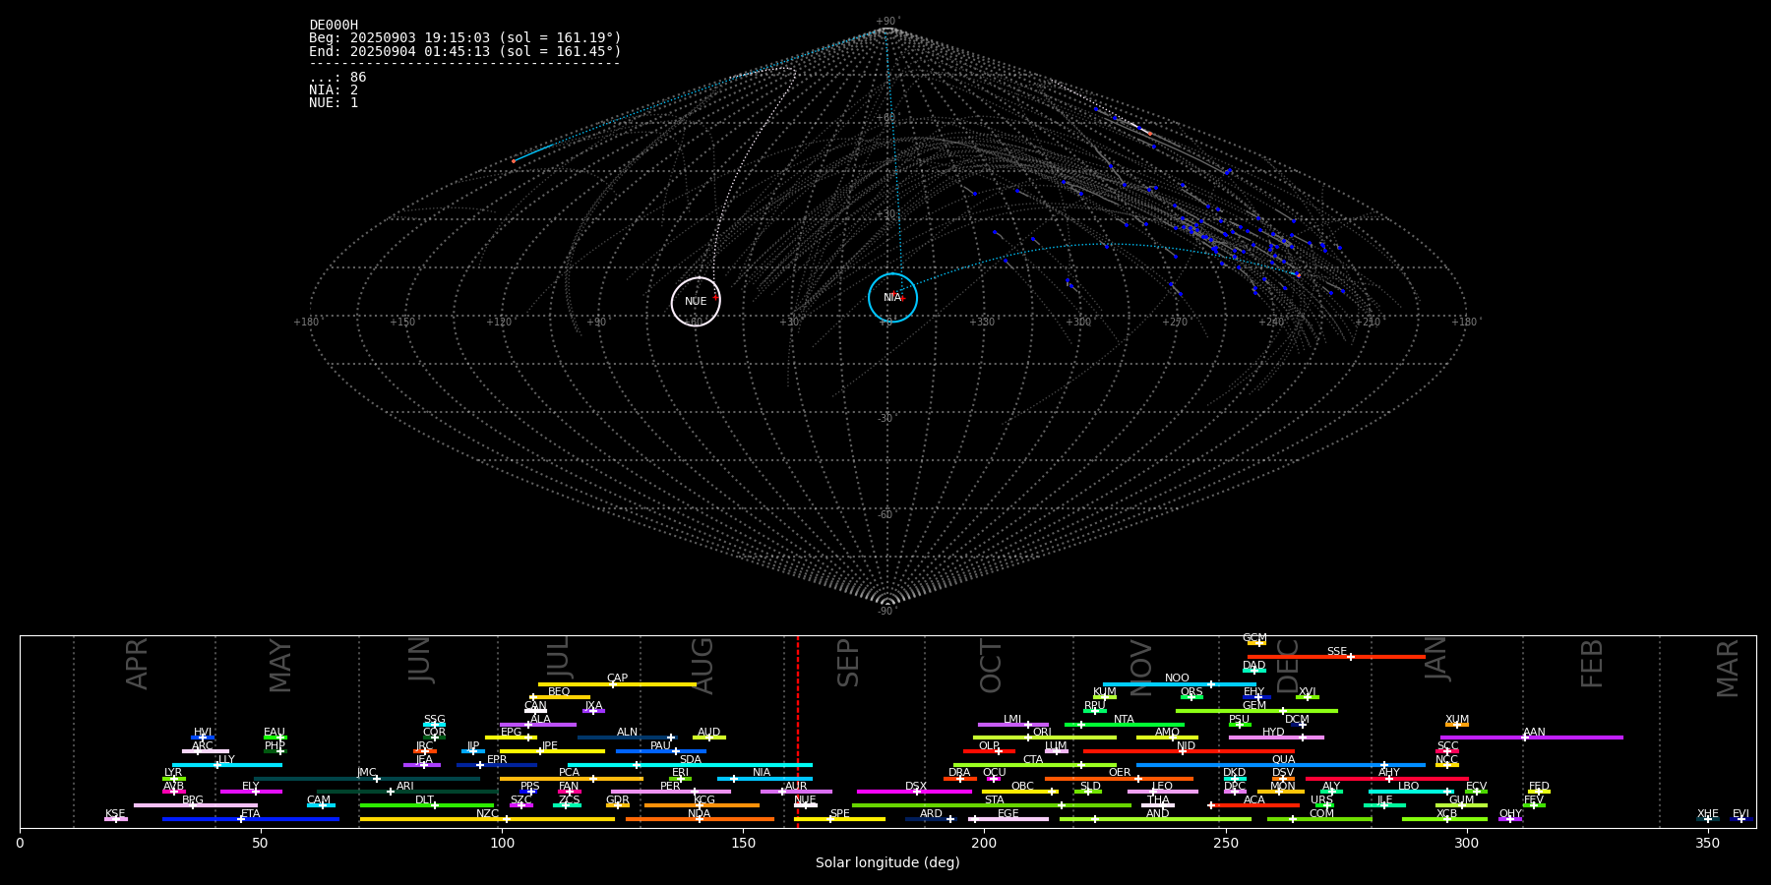This screenshot has height=885, width=1771.
Task: Click the 150 tick on the solar longitude axis
Action: 743,843
